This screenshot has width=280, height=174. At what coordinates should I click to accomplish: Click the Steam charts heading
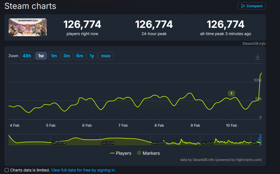pos(30,6)
